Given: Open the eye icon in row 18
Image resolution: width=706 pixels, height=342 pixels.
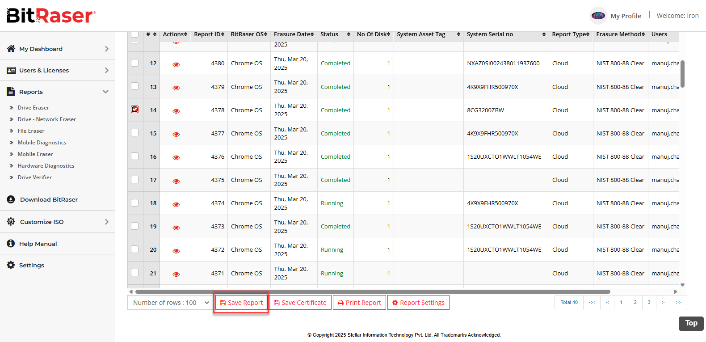Looking at the screenshot, I should (176, 204).
